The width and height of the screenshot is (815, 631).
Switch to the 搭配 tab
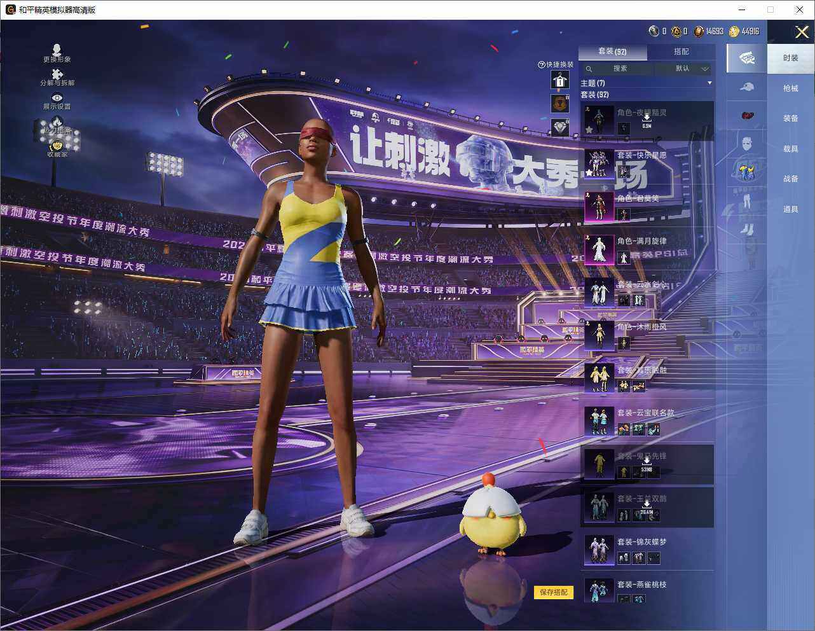tap(681, 52)
